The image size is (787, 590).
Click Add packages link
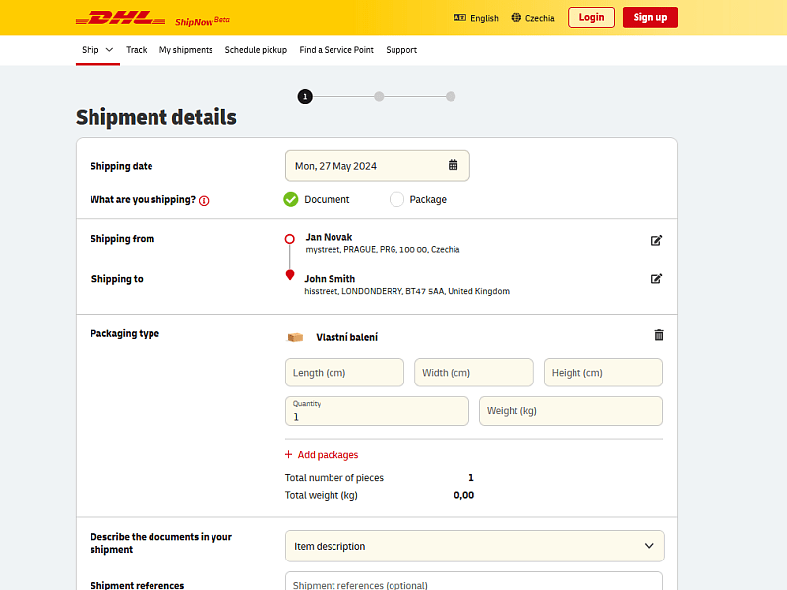tap(322, 455)
